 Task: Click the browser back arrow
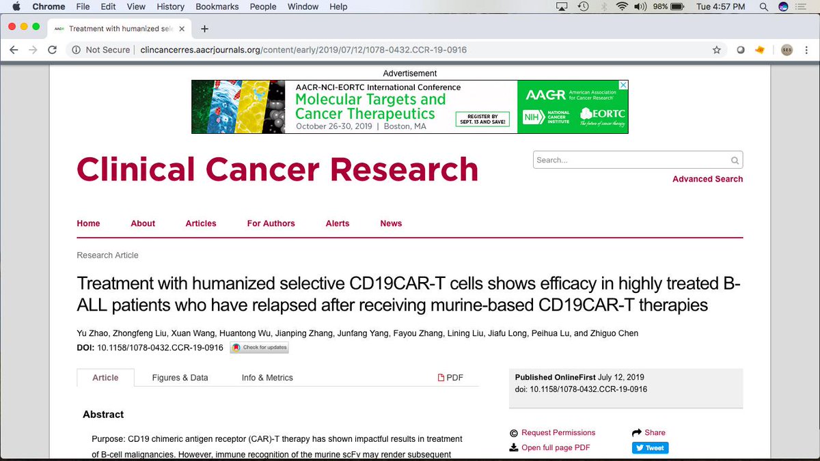(x=14, y=50)
